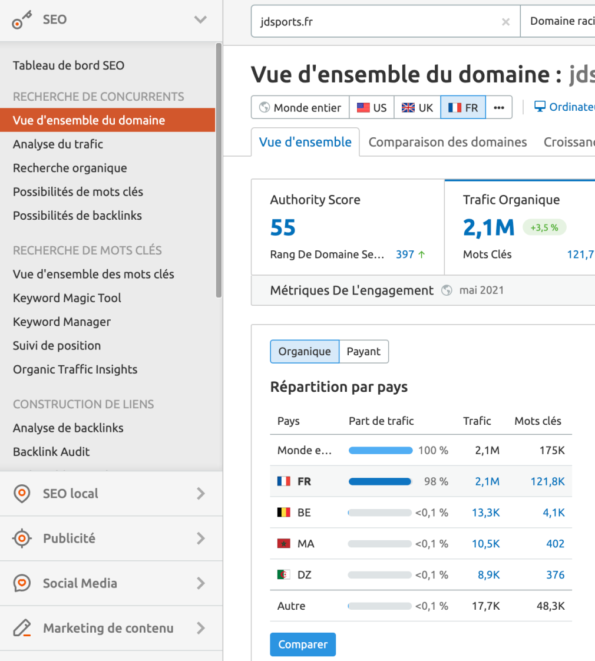This screenshot has height=661, width=595.
Task: Expand Social Media section arrow
Action: point(201,583)
